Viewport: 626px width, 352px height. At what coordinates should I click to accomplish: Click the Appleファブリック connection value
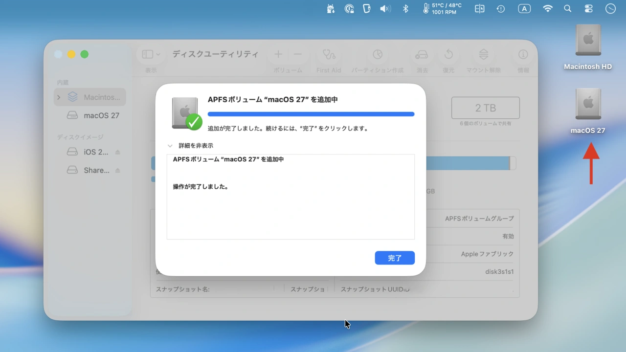487,254
